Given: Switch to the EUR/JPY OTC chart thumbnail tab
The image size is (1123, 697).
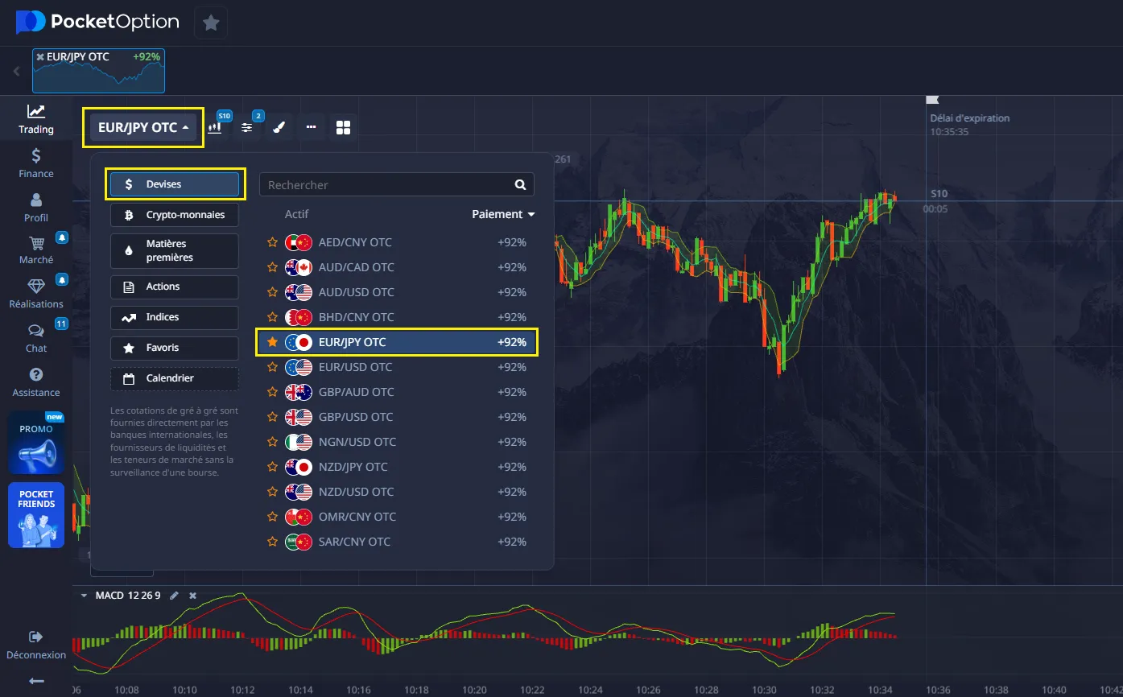Looking at the screenshot, I should click(x=98, y=71).
